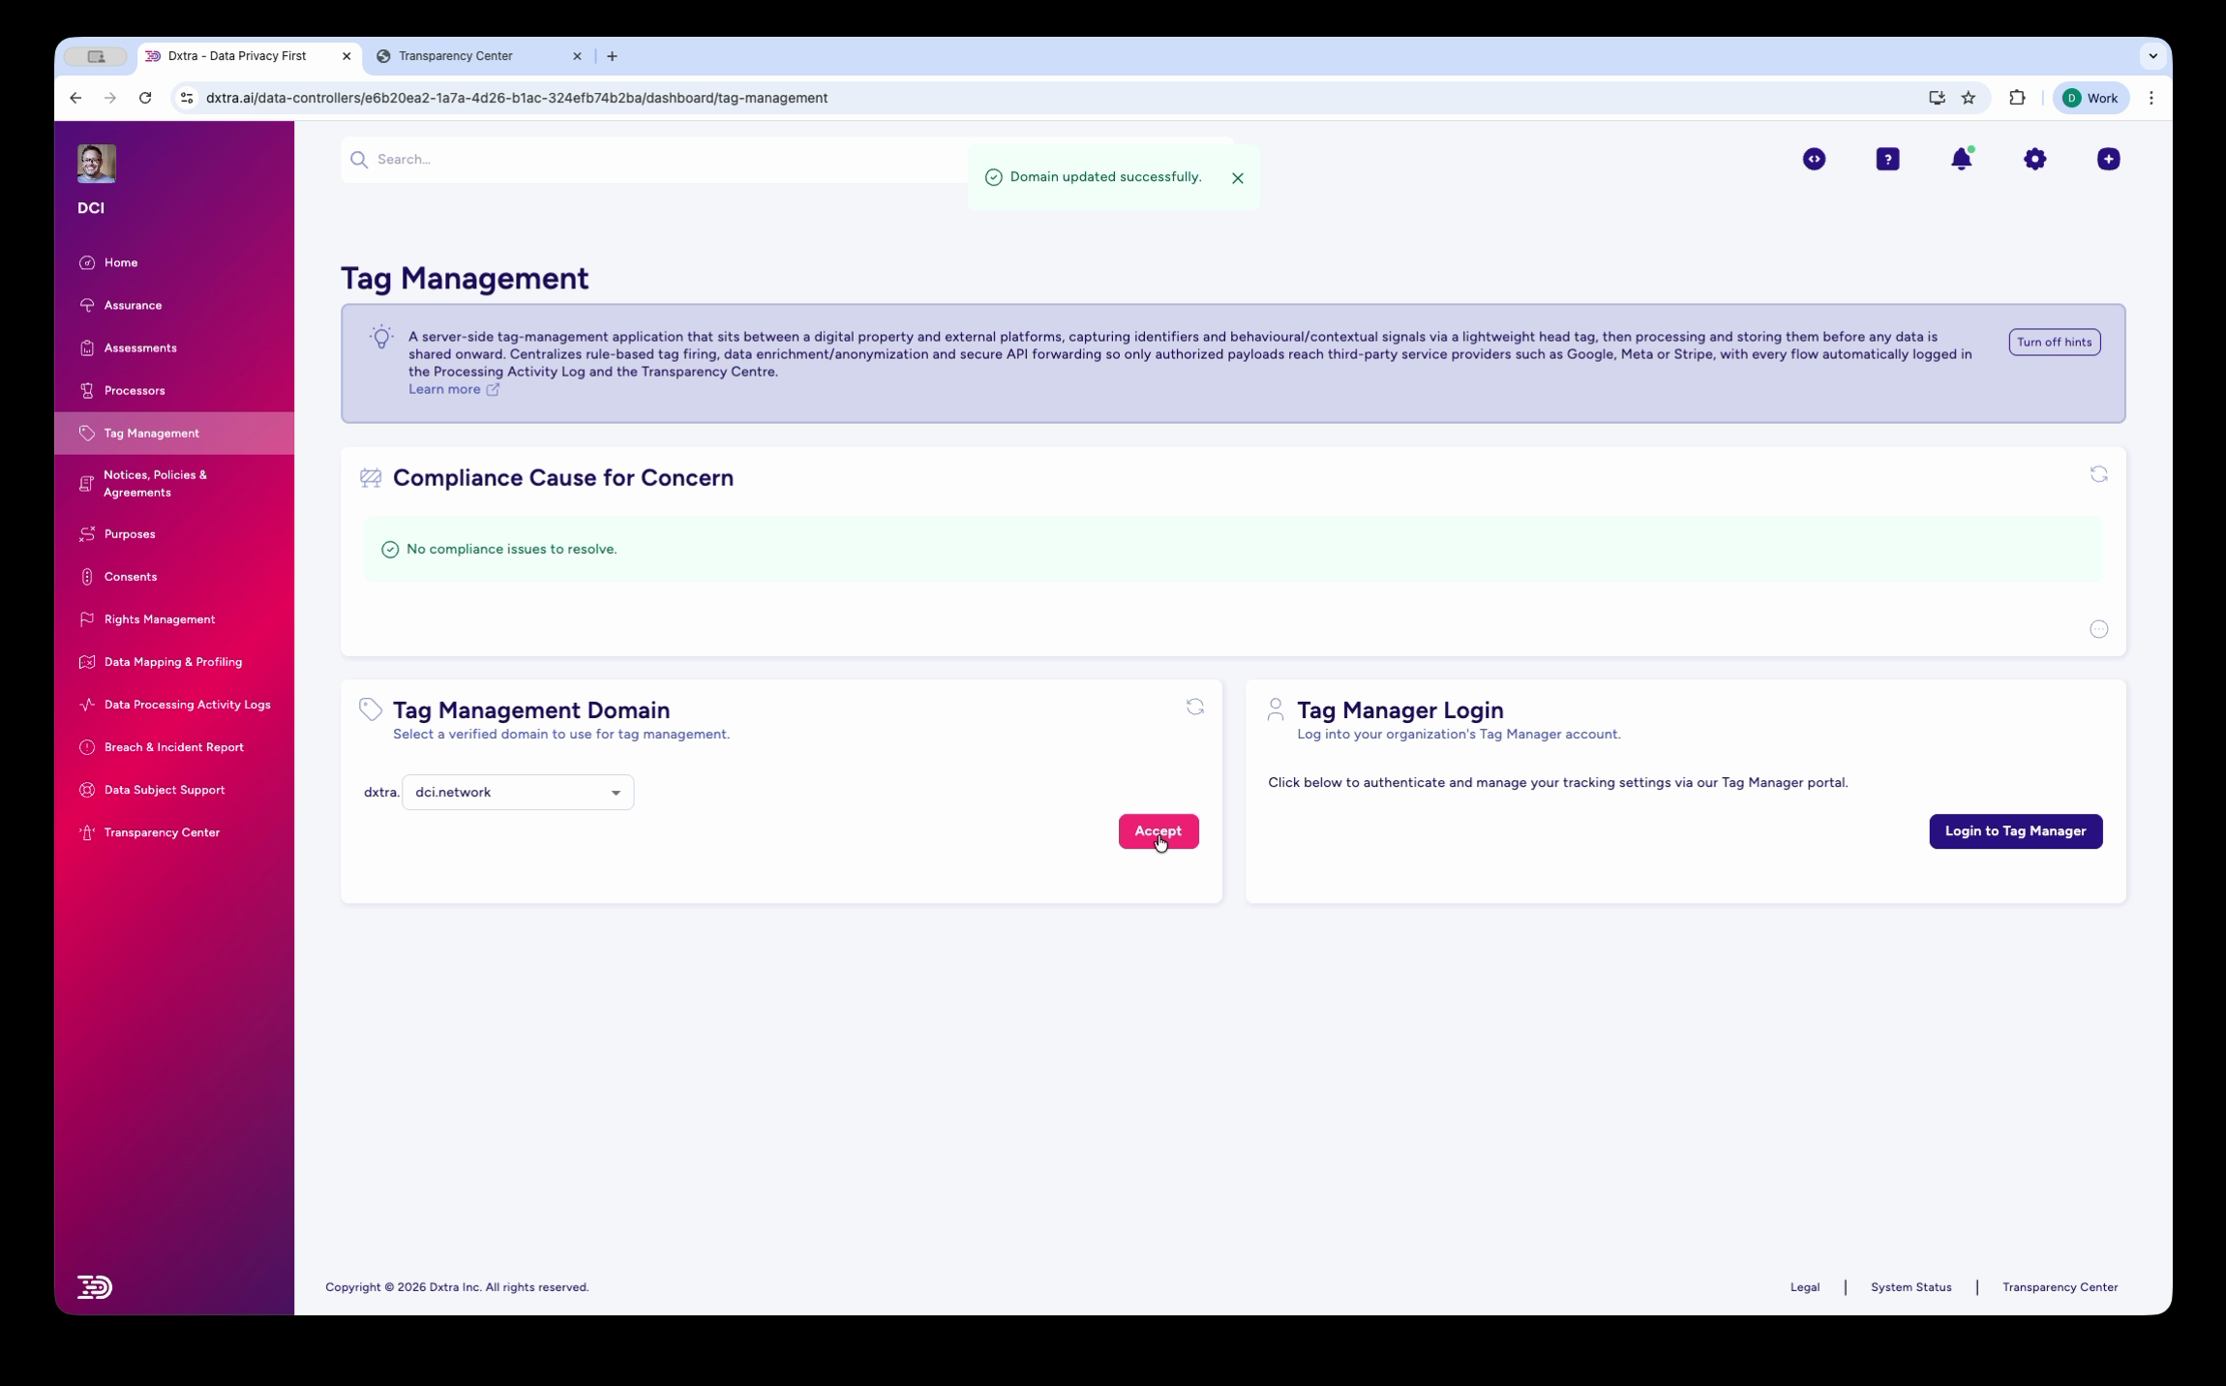The image size is (2226, 1386).
Task: Open Data Mapping & Profiling from the sidebar
Action: point(172,661)
